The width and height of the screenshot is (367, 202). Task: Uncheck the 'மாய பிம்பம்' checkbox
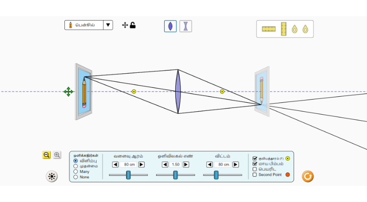click(x=255, y=164)
